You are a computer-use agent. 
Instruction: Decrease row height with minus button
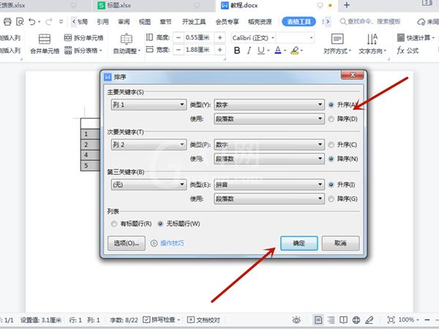click(179, 37)
